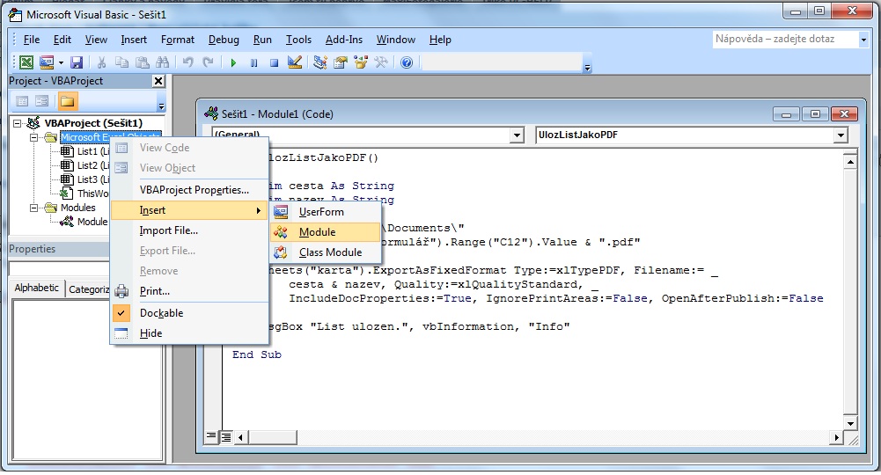Collapse the Modules folder in project tree
The height and width of the screenshot is (475, 881).
tap(33, 208)
